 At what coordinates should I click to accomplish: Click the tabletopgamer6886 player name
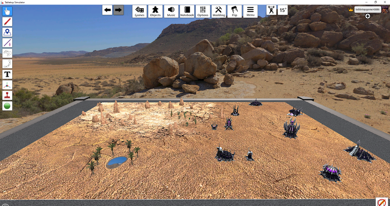pos(368,9)
